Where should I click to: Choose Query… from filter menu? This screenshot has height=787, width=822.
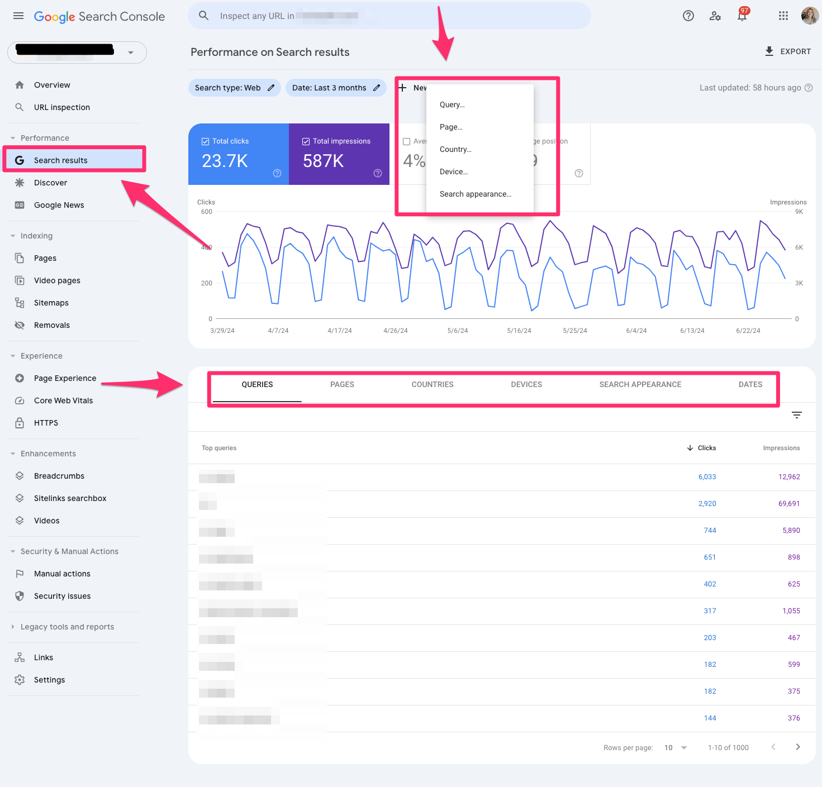coord(480,104)
